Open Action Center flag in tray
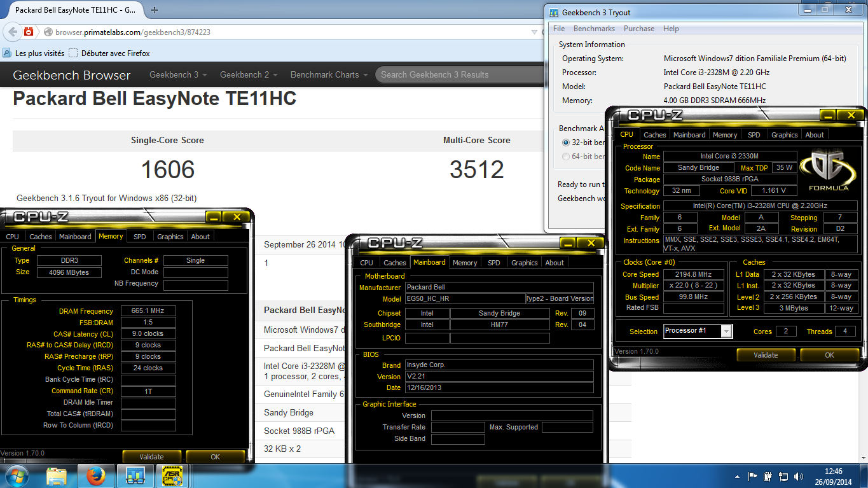The image size is (868, 488). tap(753, 476)
